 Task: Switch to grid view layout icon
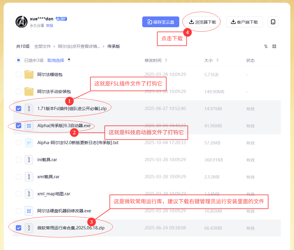(x=274, y=46)
